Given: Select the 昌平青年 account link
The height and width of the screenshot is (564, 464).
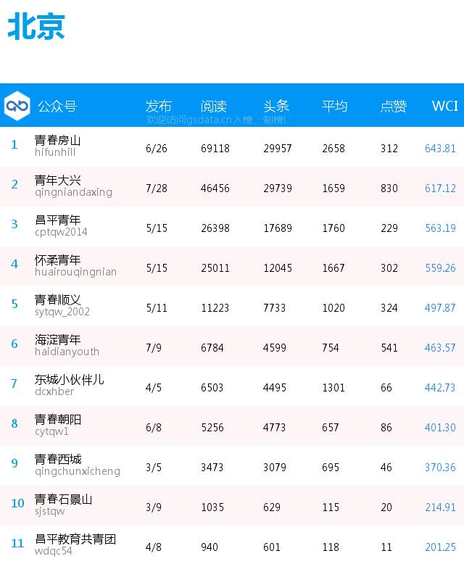Looking at the screenshot, I should pyautogui.click(x=57, y=220).
